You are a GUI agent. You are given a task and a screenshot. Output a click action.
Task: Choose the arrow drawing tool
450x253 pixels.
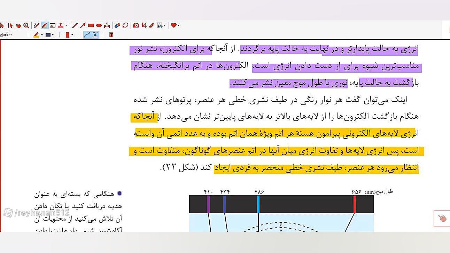(x=83, y=25)
